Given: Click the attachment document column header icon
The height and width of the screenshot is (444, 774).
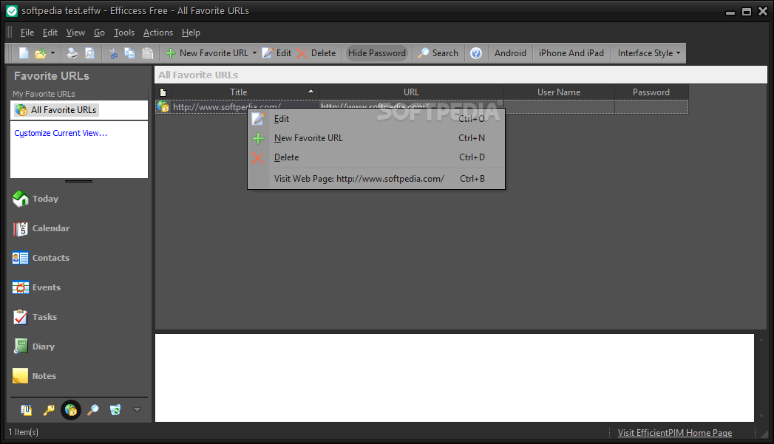Looking at the screenshot, I should [163, 92].
